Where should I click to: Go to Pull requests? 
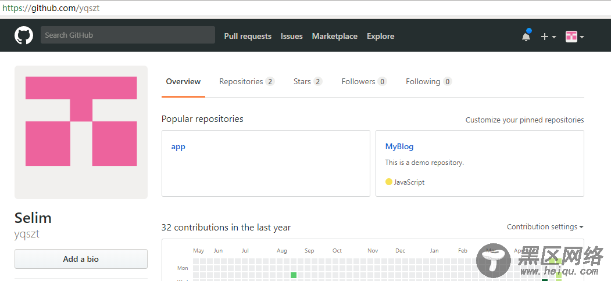click(x=248, y=36)
